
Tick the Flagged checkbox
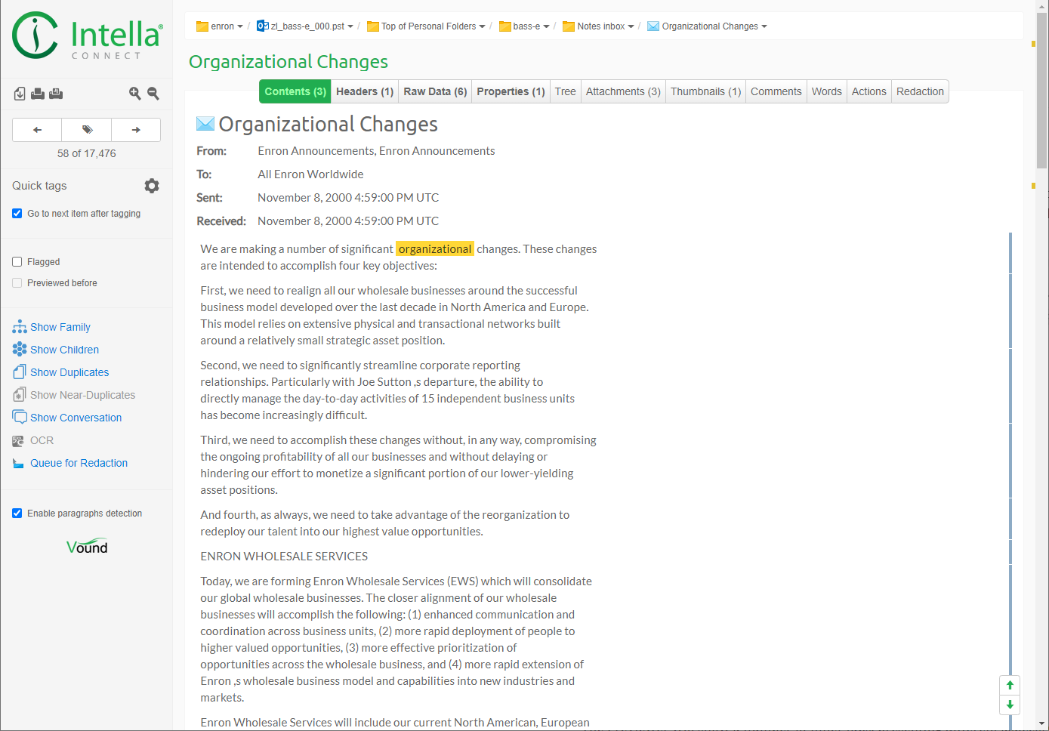point(17,262)
